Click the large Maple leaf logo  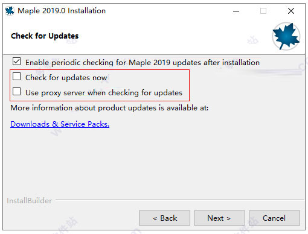click(286, 36)
